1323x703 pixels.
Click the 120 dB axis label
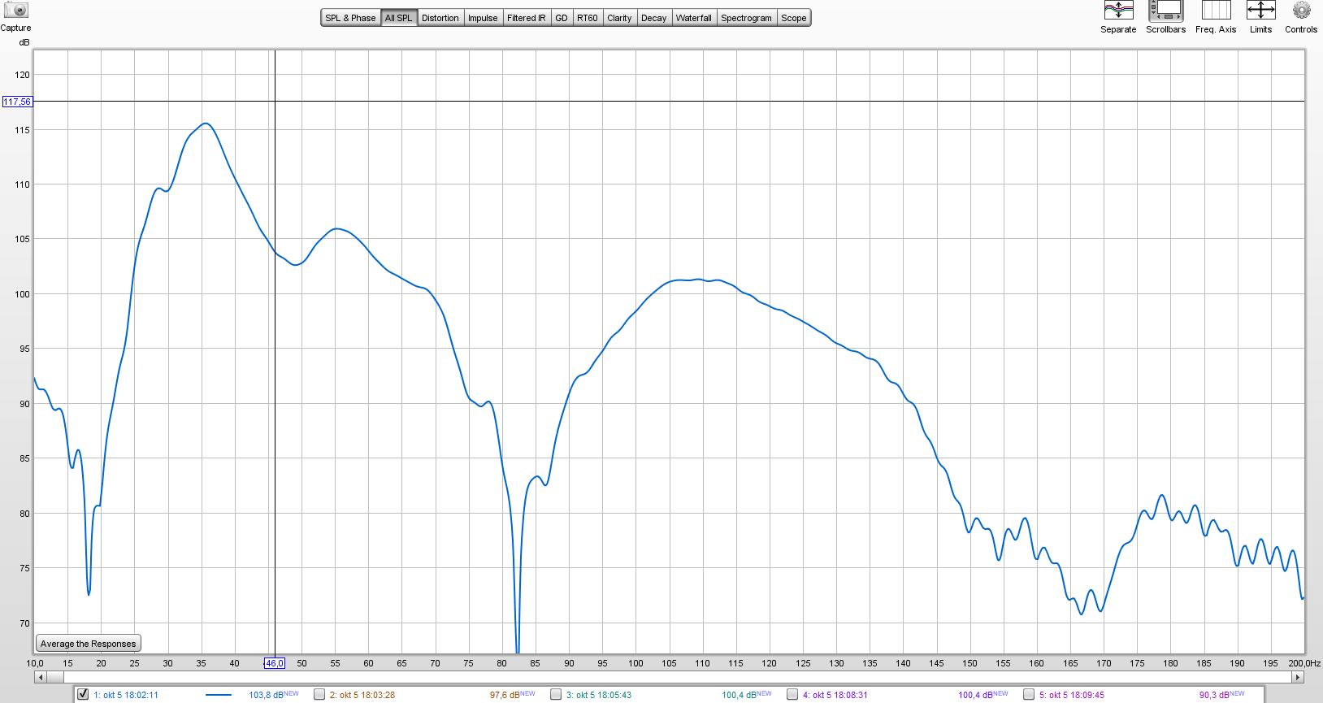tap(22, 75)
